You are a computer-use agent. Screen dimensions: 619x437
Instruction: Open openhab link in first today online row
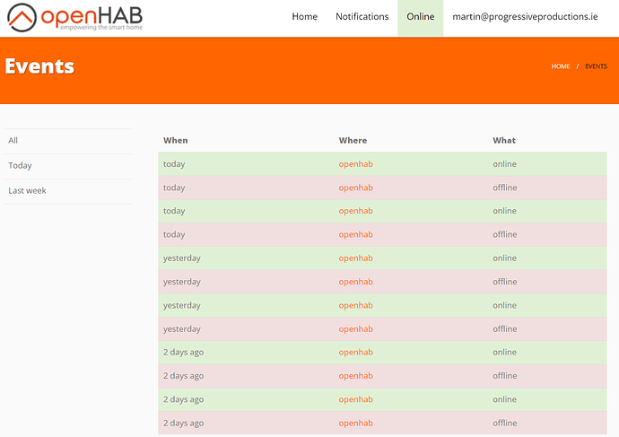355,164
